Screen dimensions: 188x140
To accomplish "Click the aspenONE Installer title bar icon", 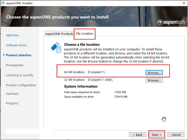I will click(3, 3).
